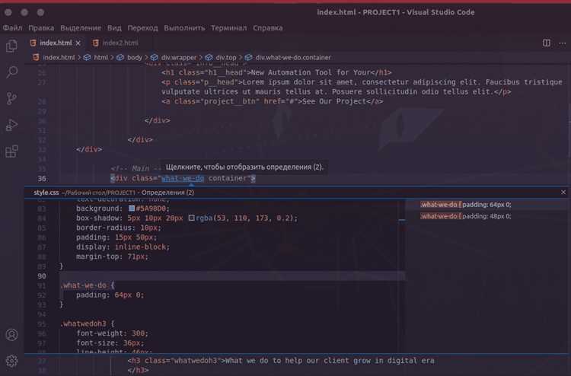Open Run and Debug view
The image size is (571, 376).
click(11, 125)
